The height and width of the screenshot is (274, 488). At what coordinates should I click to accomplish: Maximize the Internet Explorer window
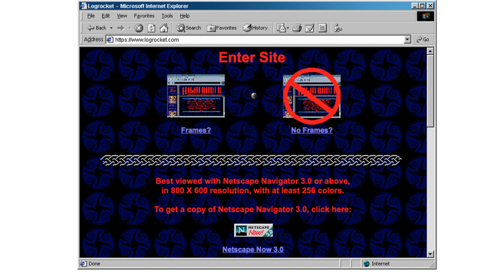422,6
